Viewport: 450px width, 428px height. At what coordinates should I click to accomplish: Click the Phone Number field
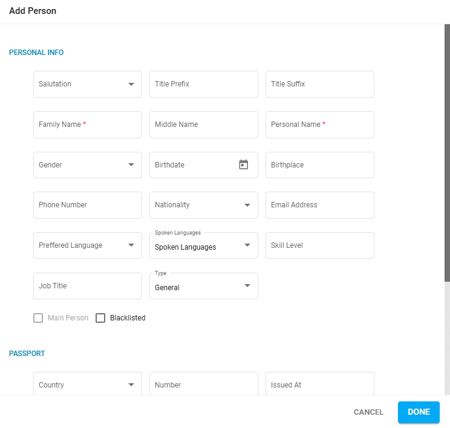pos(88,206)
